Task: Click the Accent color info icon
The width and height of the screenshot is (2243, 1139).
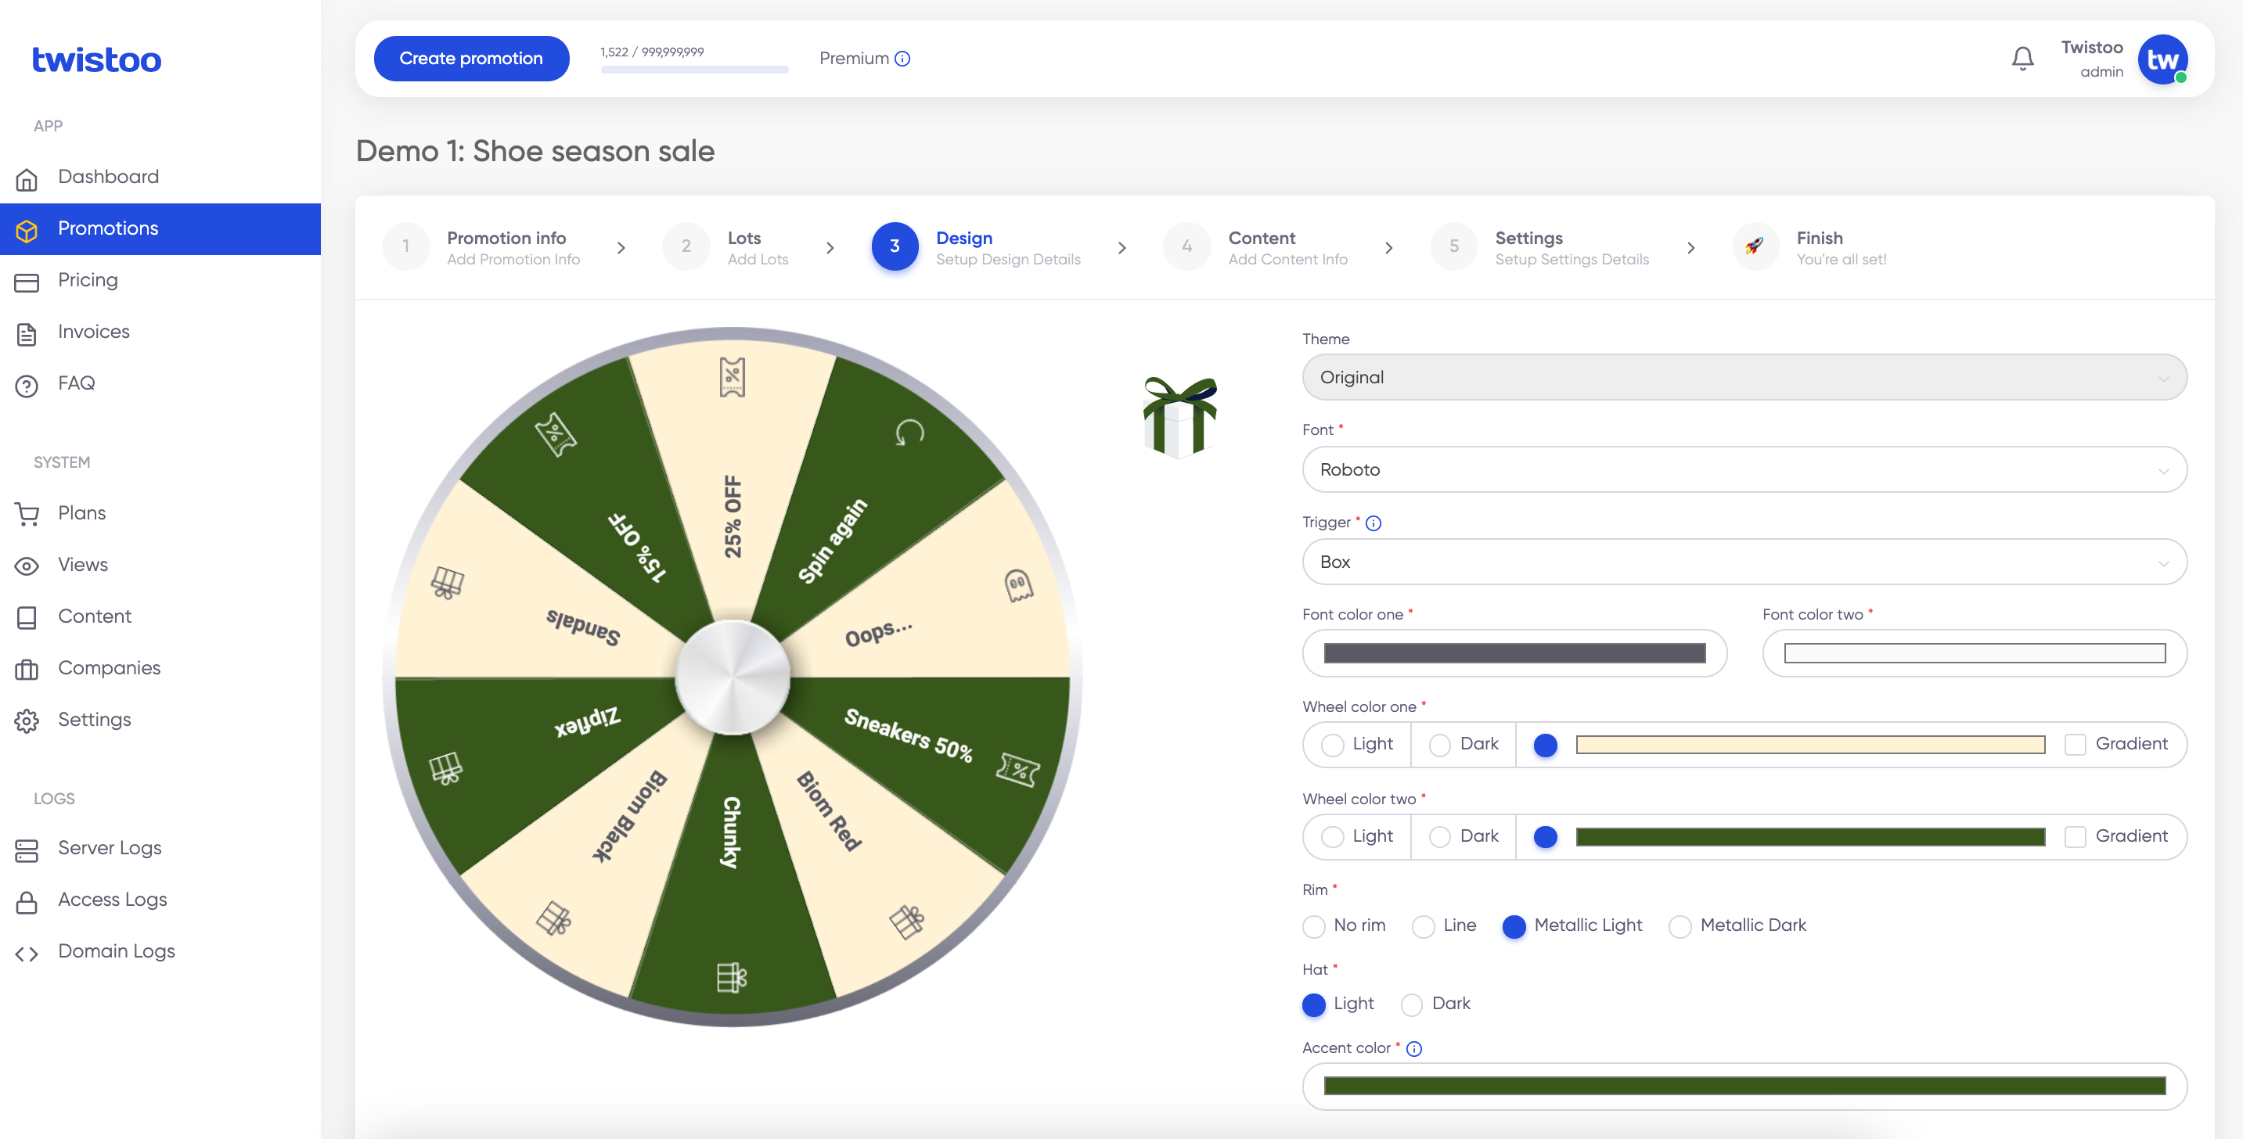Action: [1414, 1048]
